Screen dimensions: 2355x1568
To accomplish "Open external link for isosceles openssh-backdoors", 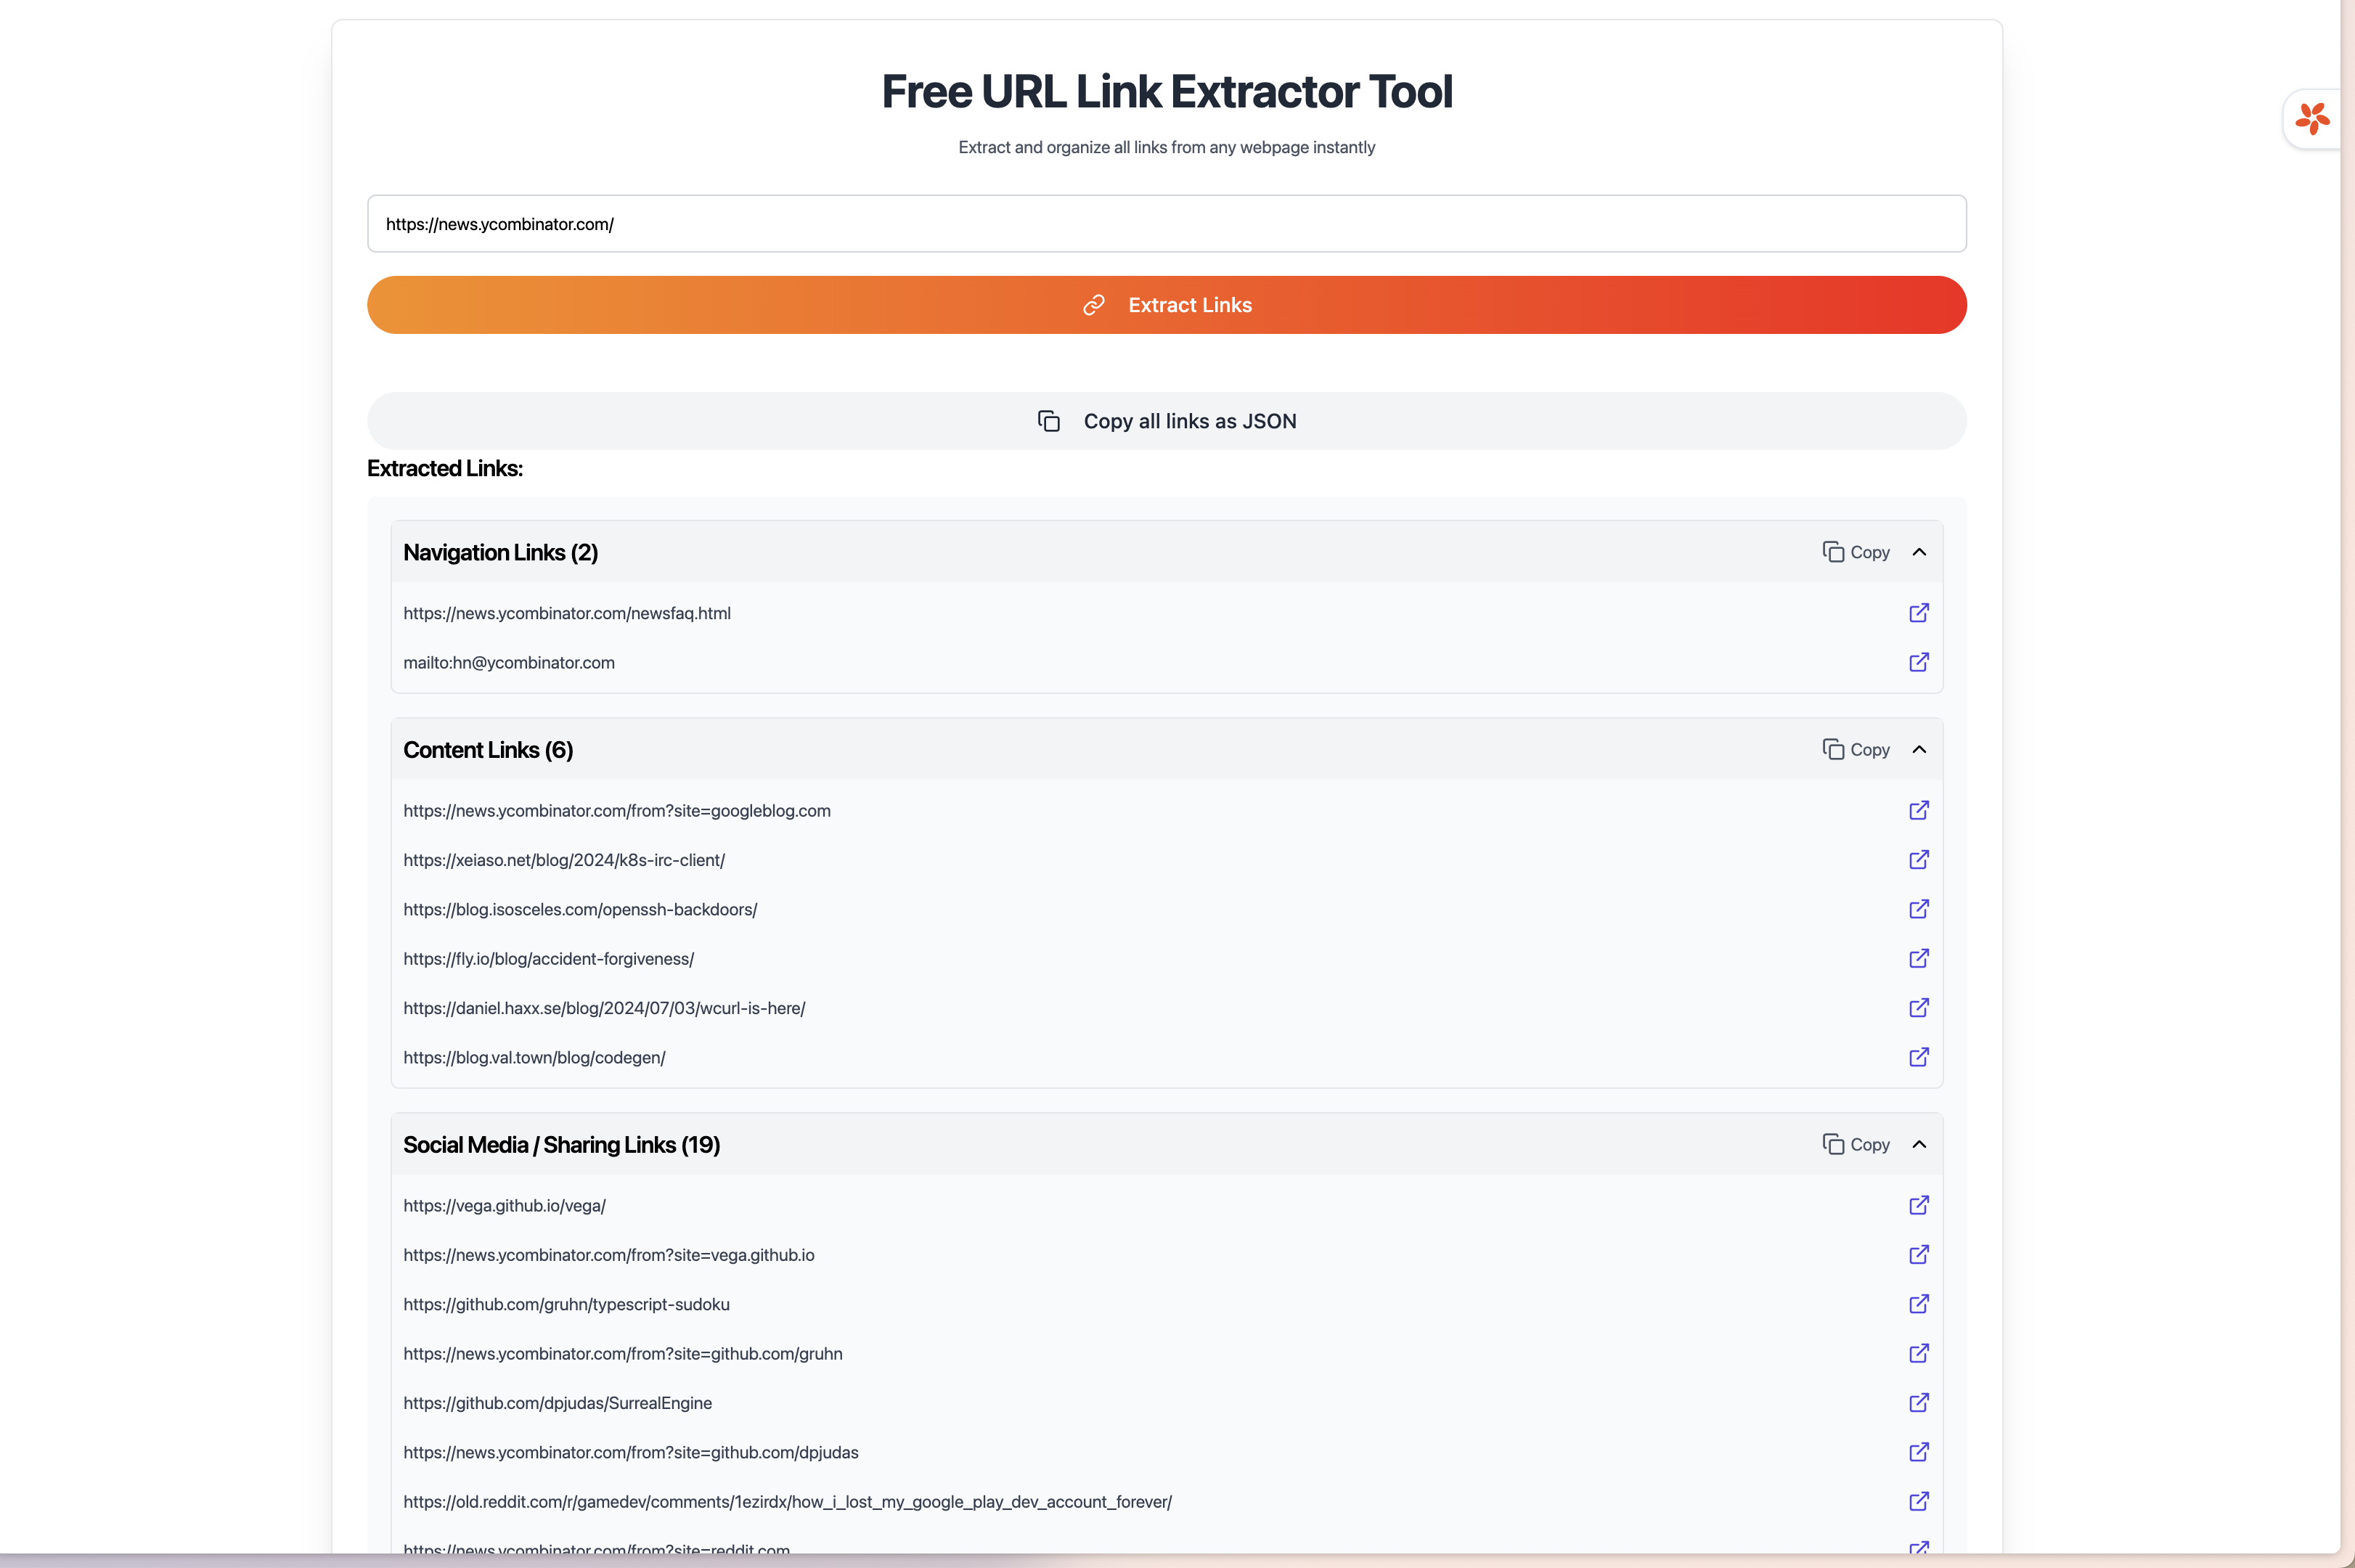I will click(x=1918, y=909).
